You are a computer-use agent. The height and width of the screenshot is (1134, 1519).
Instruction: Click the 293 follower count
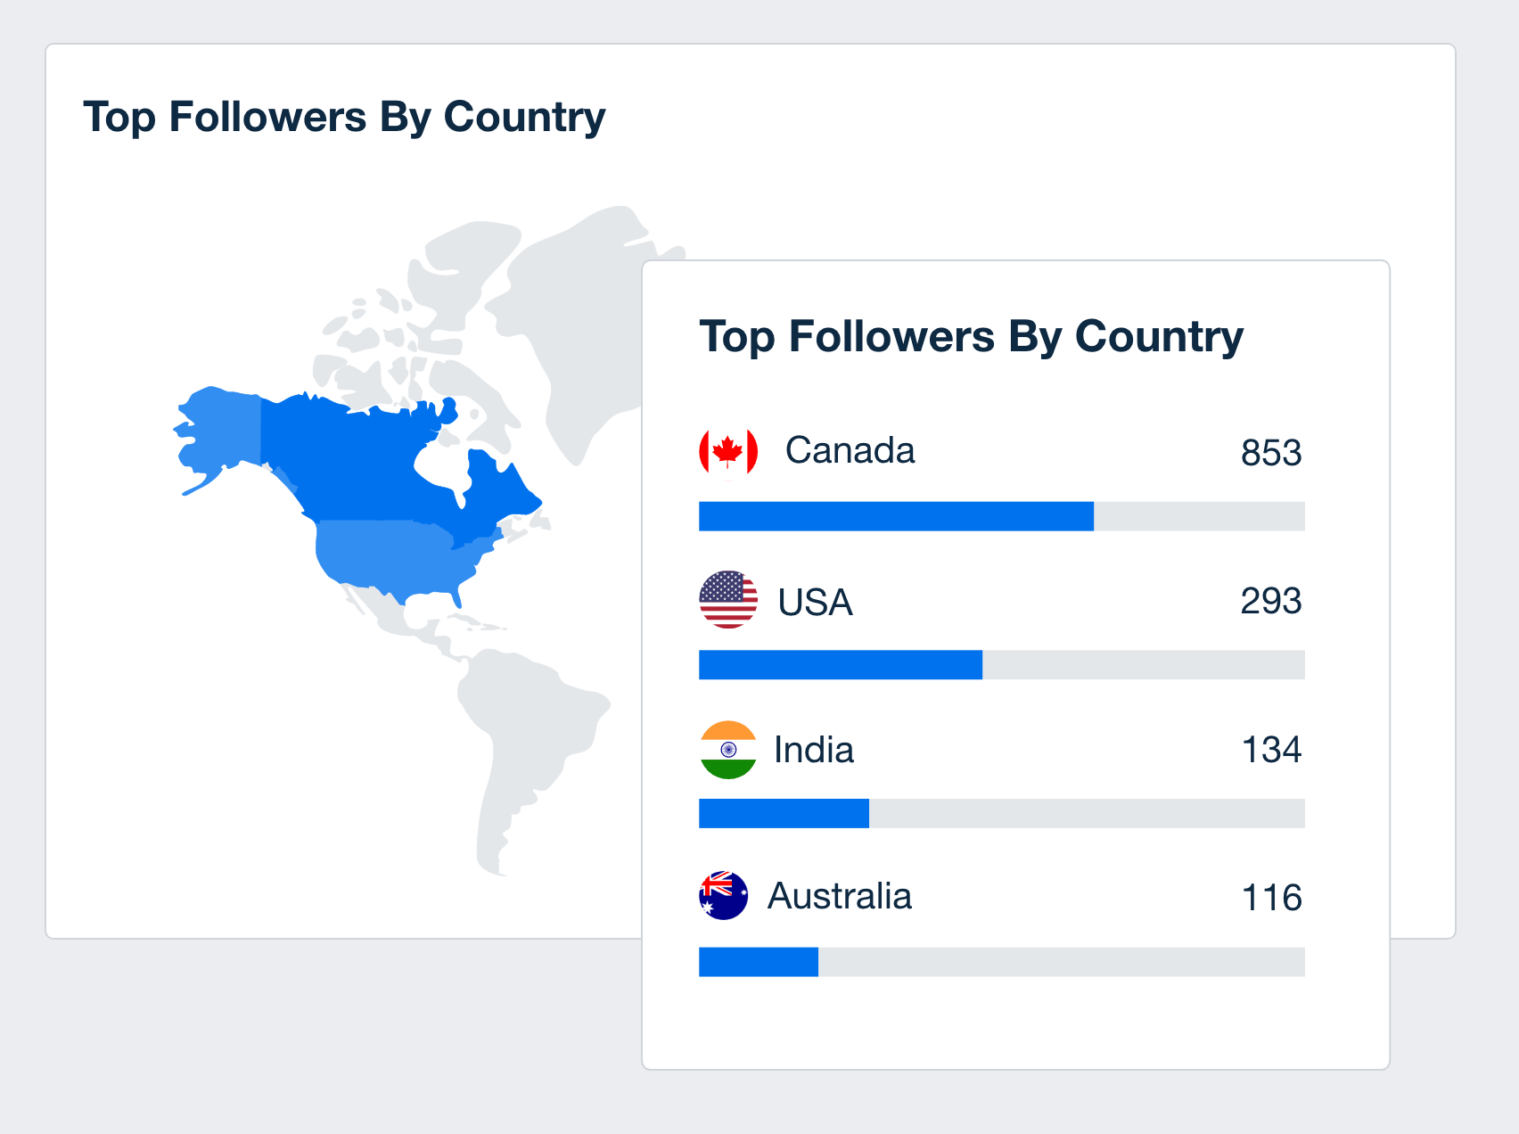1271,601
